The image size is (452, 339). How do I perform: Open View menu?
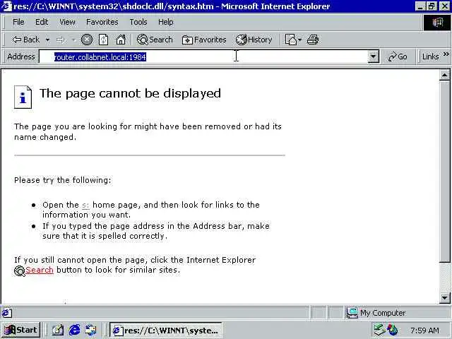68,22
